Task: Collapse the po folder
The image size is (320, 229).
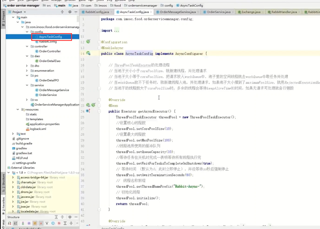Action: 27,76
